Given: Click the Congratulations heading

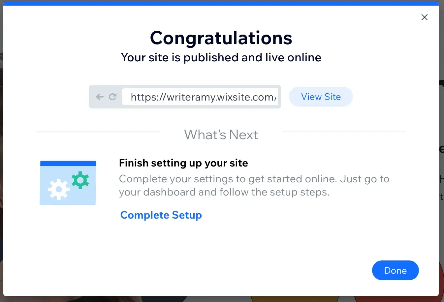Looking at the screenshot, I should 221,38.
